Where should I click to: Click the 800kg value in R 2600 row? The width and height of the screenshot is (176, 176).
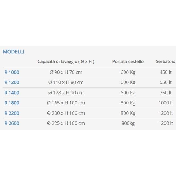tap(128, 123)
